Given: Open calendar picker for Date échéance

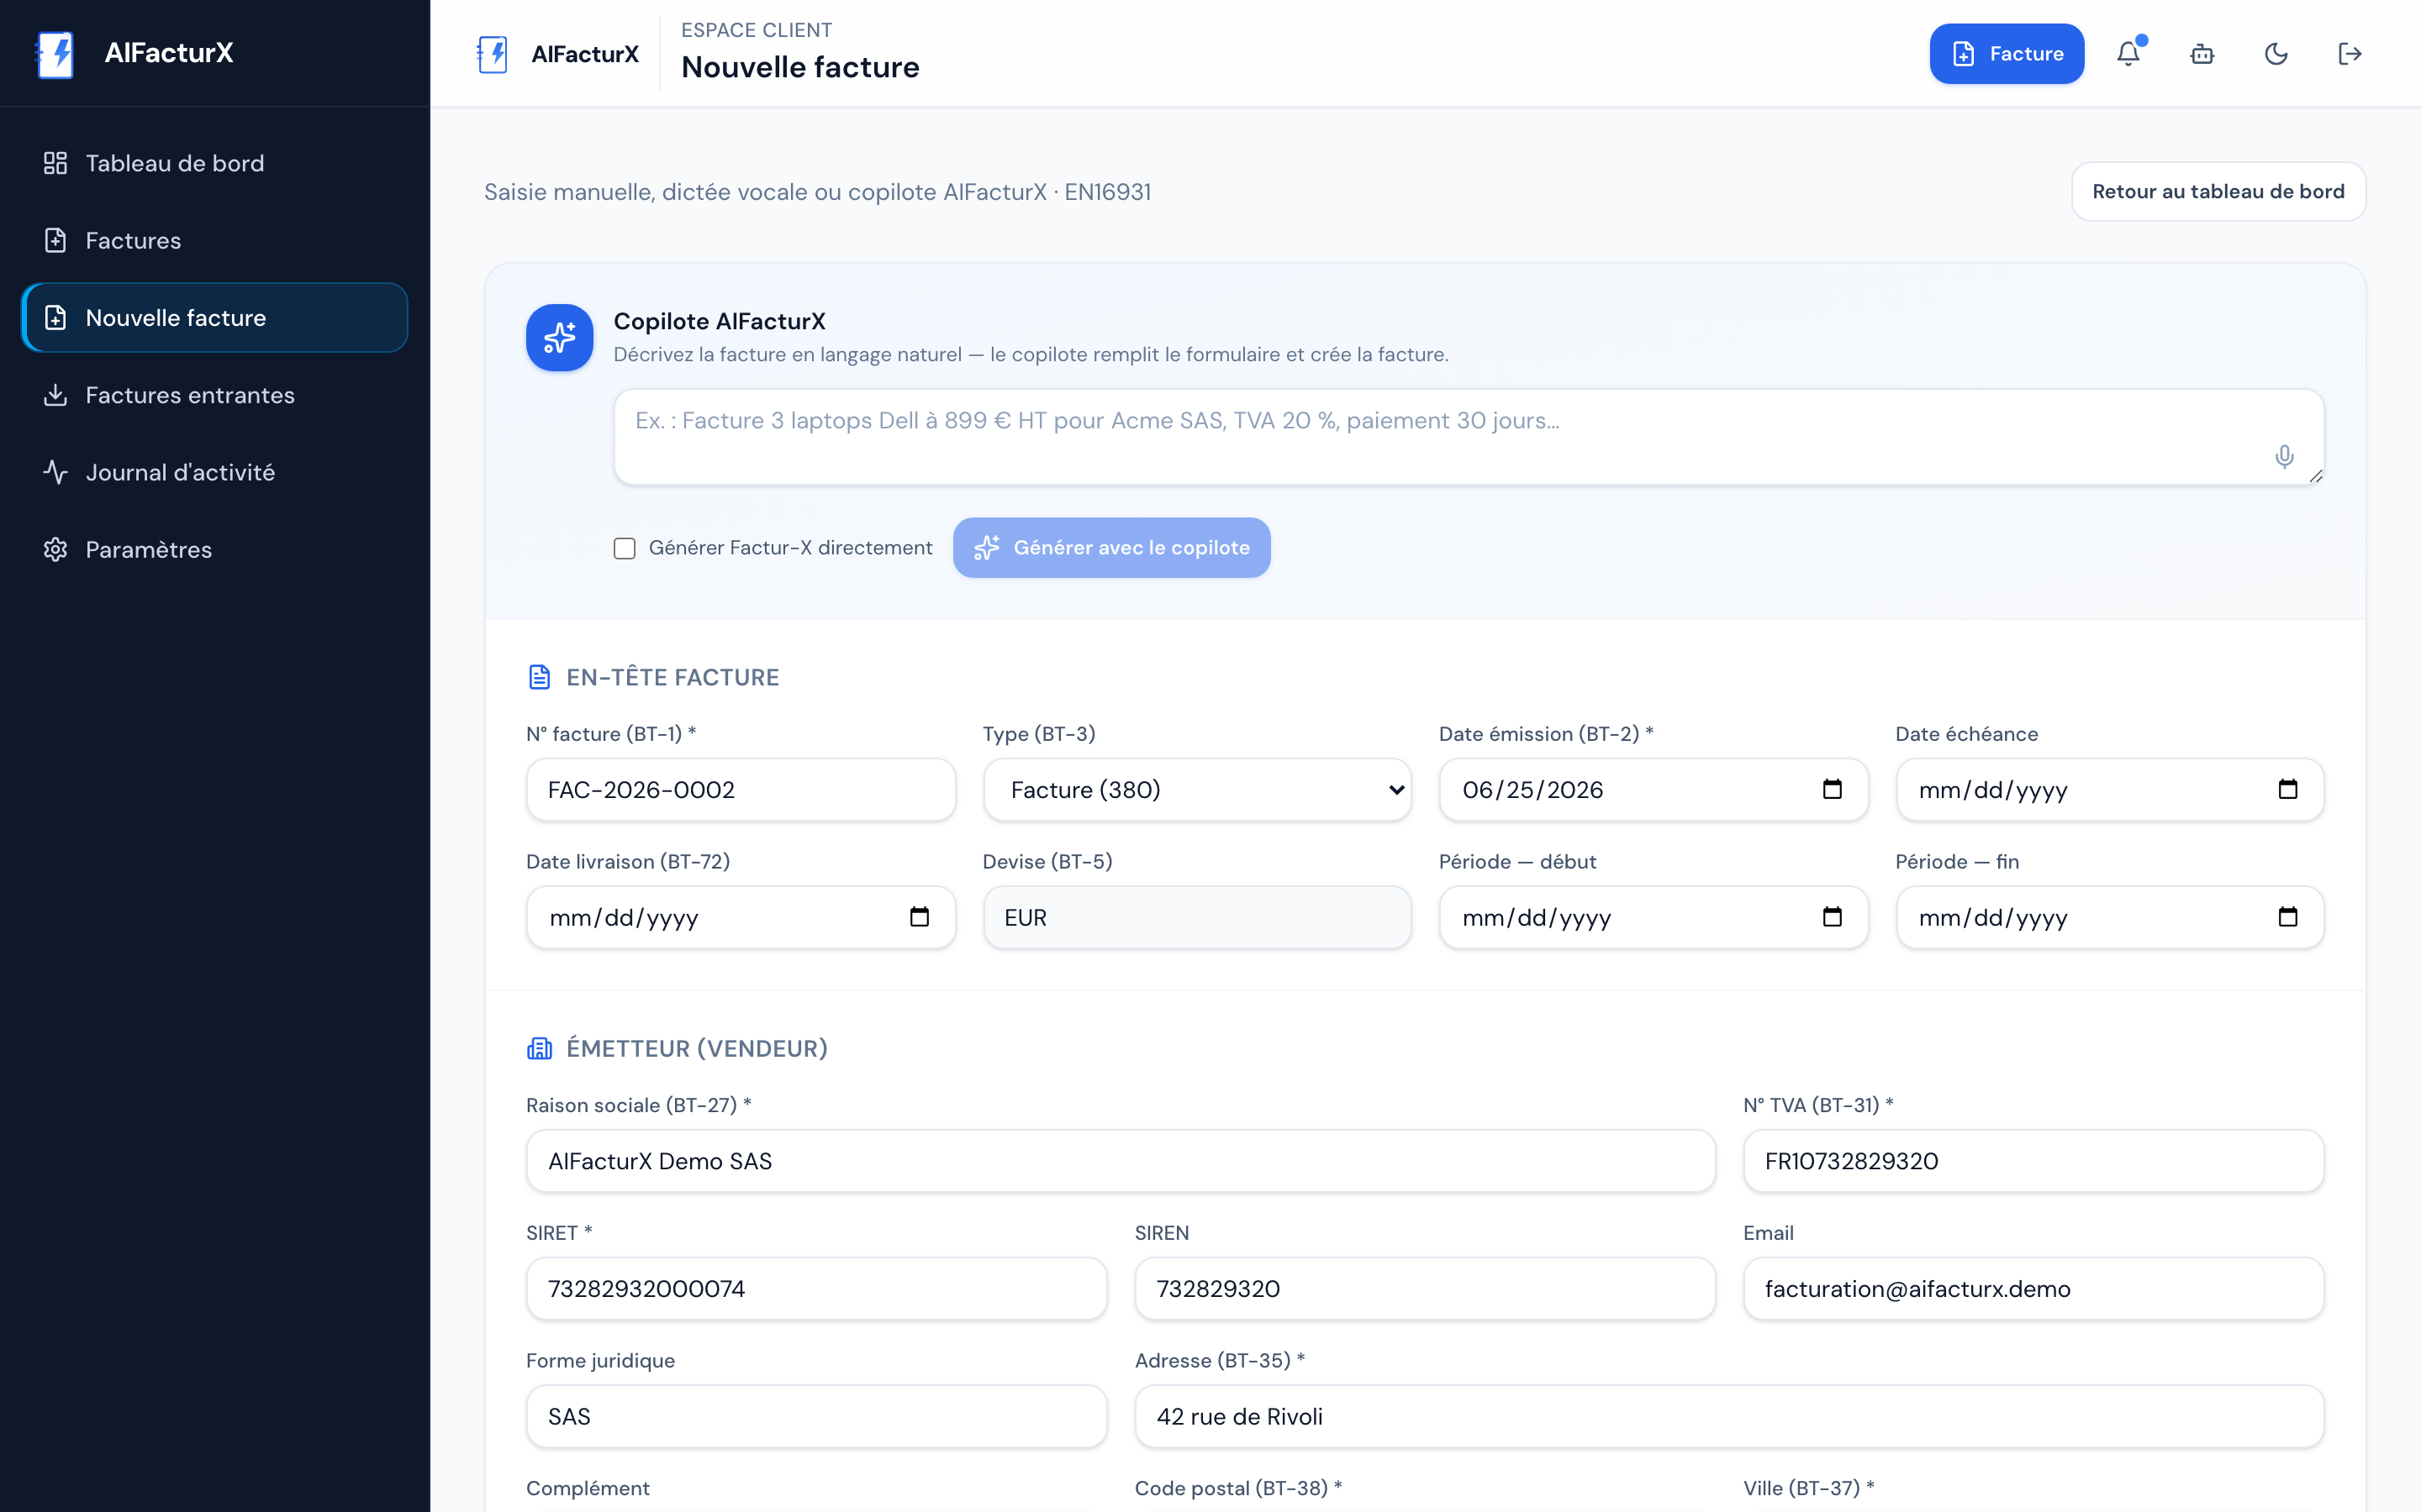Looking at the screenshot, I should tap(2288, 789).
